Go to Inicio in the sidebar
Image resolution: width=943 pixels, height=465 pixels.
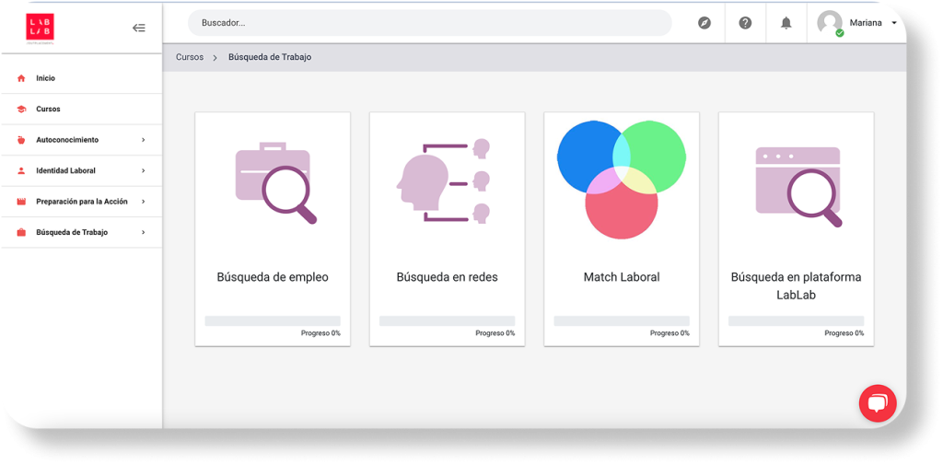(46, 78)
